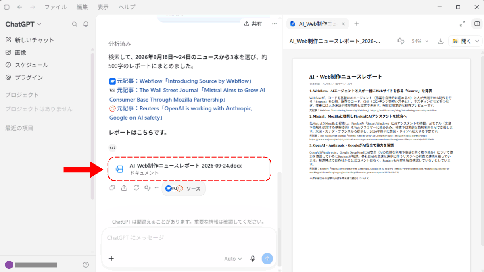Open the 54% zoom level dropdown
Viewport: 484px width, 272px height.
(x=420, y=41)
